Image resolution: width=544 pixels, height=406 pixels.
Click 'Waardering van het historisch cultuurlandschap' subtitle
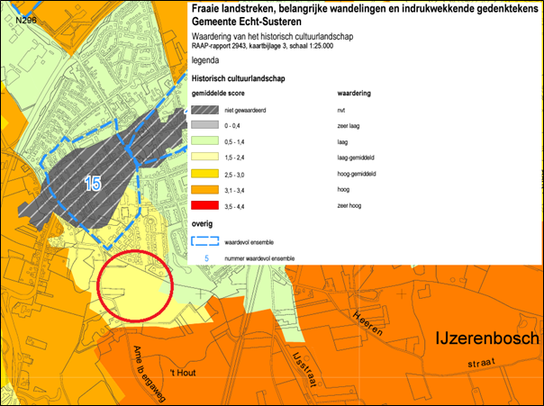coord(272,36)
